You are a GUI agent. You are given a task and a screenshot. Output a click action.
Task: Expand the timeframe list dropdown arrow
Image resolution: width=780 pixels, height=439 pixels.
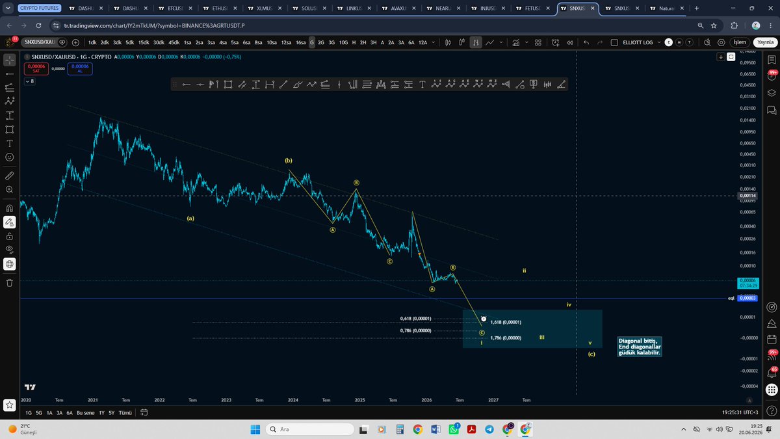[x=434, y=42]
